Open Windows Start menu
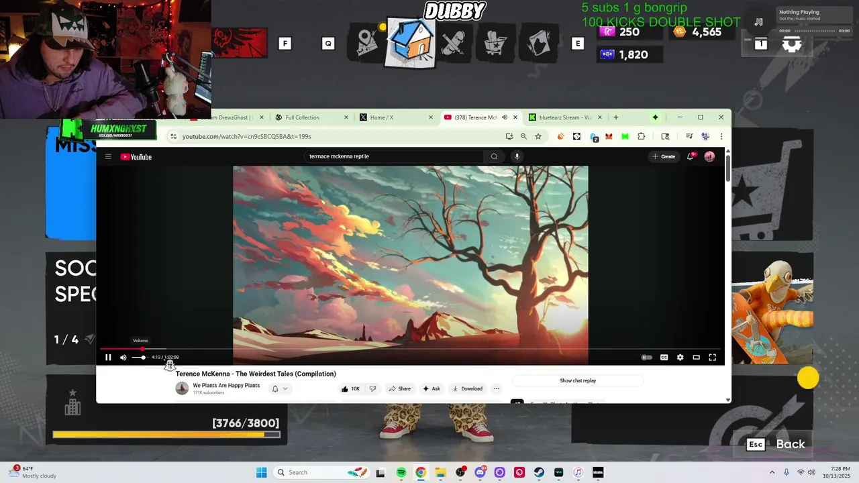This screenshot has height=483, width=859. coord(261,472)
